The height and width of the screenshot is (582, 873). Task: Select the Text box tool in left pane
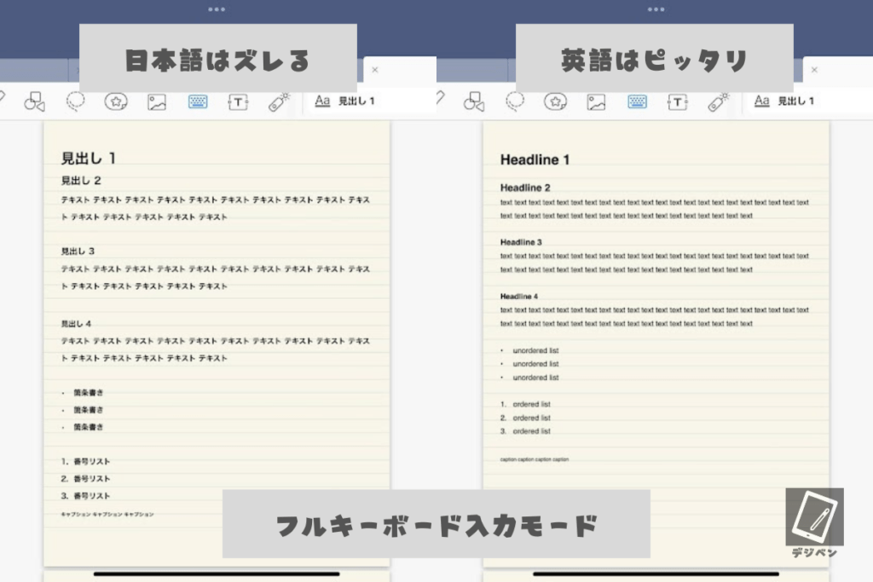pyautogui.click(x=238, y=102)
